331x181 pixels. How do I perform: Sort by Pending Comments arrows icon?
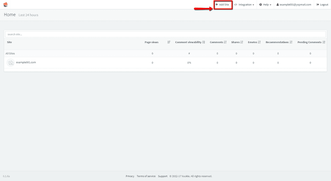(324, 42)
